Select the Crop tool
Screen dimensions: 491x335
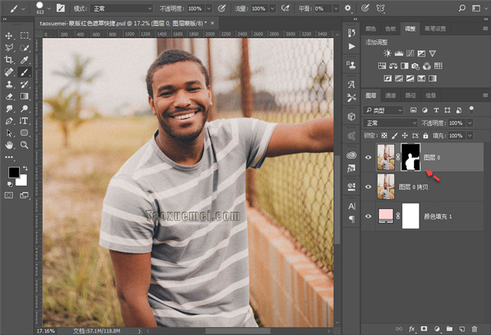click(x=9, y=60)
